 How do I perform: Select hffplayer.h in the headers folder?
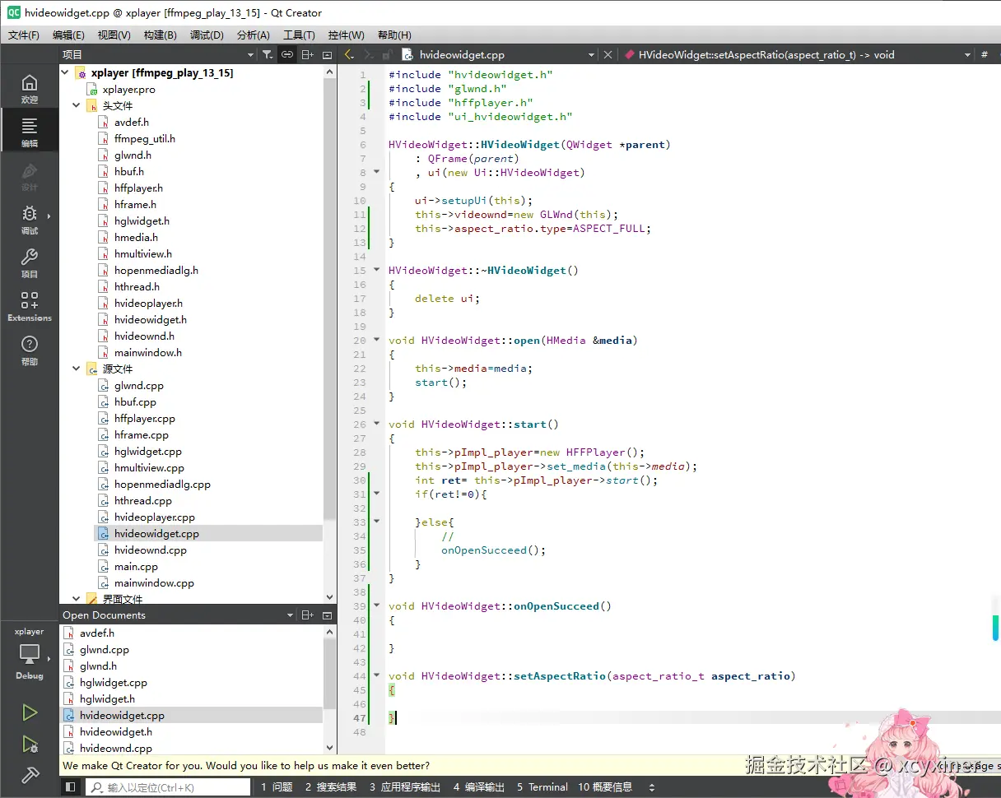click(139, 188)
